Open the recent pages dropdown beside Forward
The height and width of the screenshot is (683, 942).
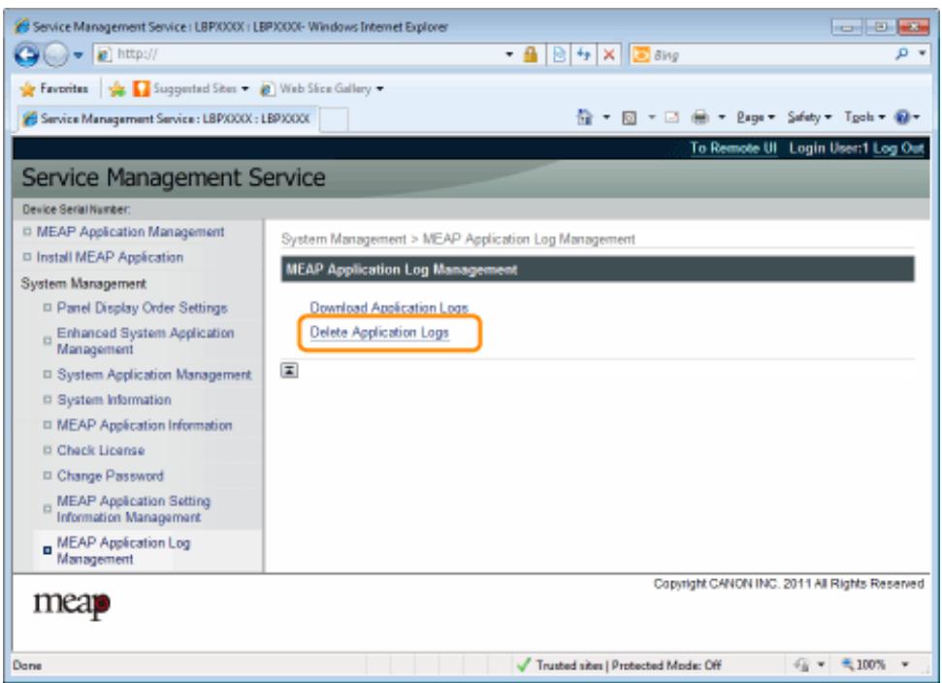pos(79,55)
